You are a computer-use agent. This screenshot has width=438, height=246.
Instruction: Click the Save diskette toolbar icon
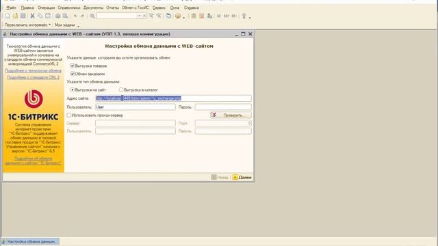pyautogui.click(x=23, y=16)
